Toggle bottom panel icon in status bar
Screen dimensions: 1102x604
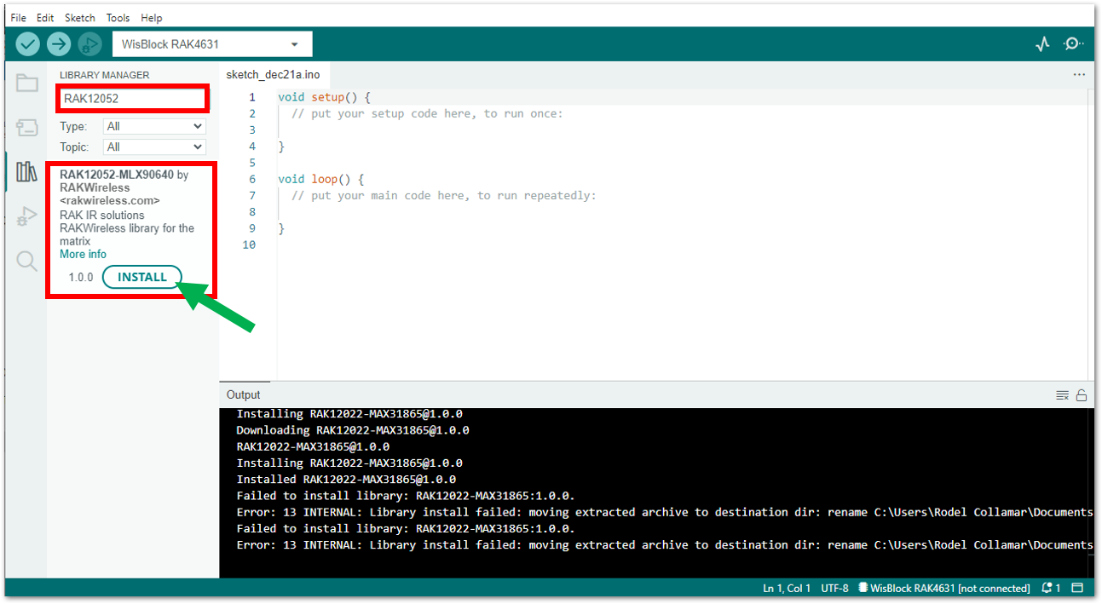pos(1077,589)
